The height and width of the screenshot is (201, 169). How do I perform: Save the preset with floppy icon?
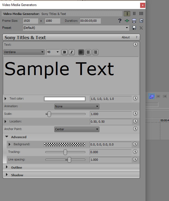134,28
